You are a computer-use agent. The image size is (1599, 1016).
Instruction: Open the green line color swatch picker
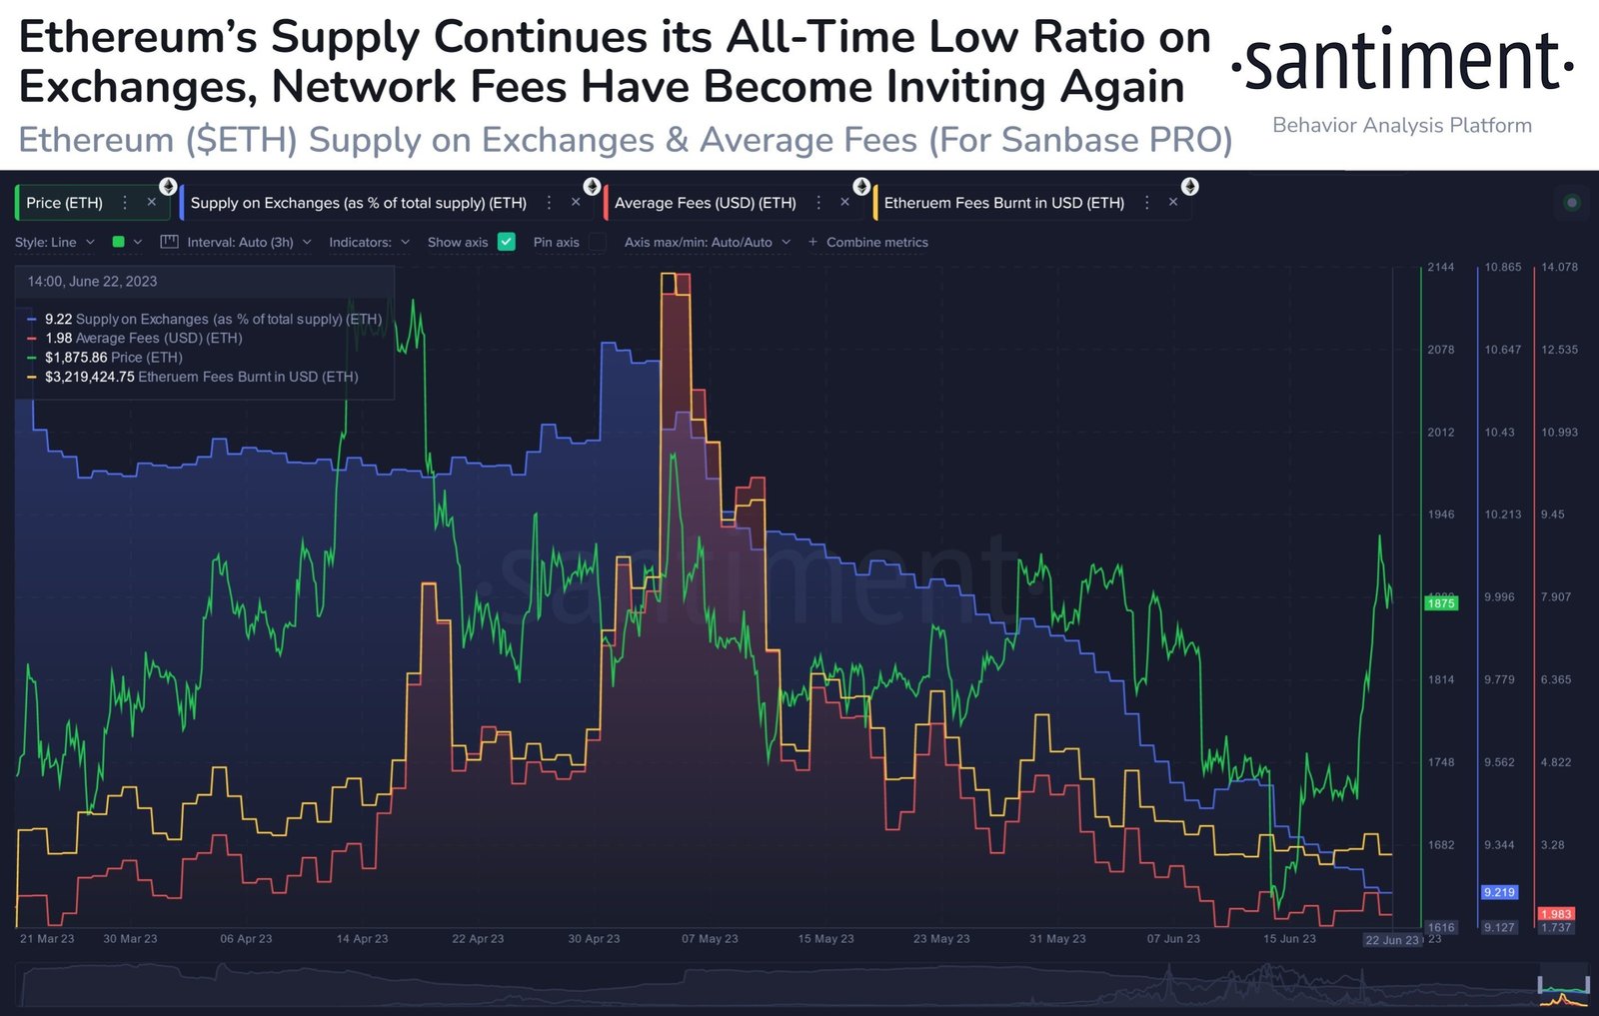(117, 241)
